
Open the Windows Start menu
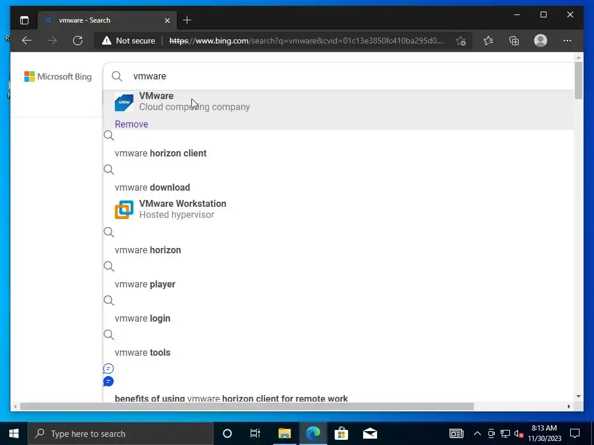click(14, 433)
